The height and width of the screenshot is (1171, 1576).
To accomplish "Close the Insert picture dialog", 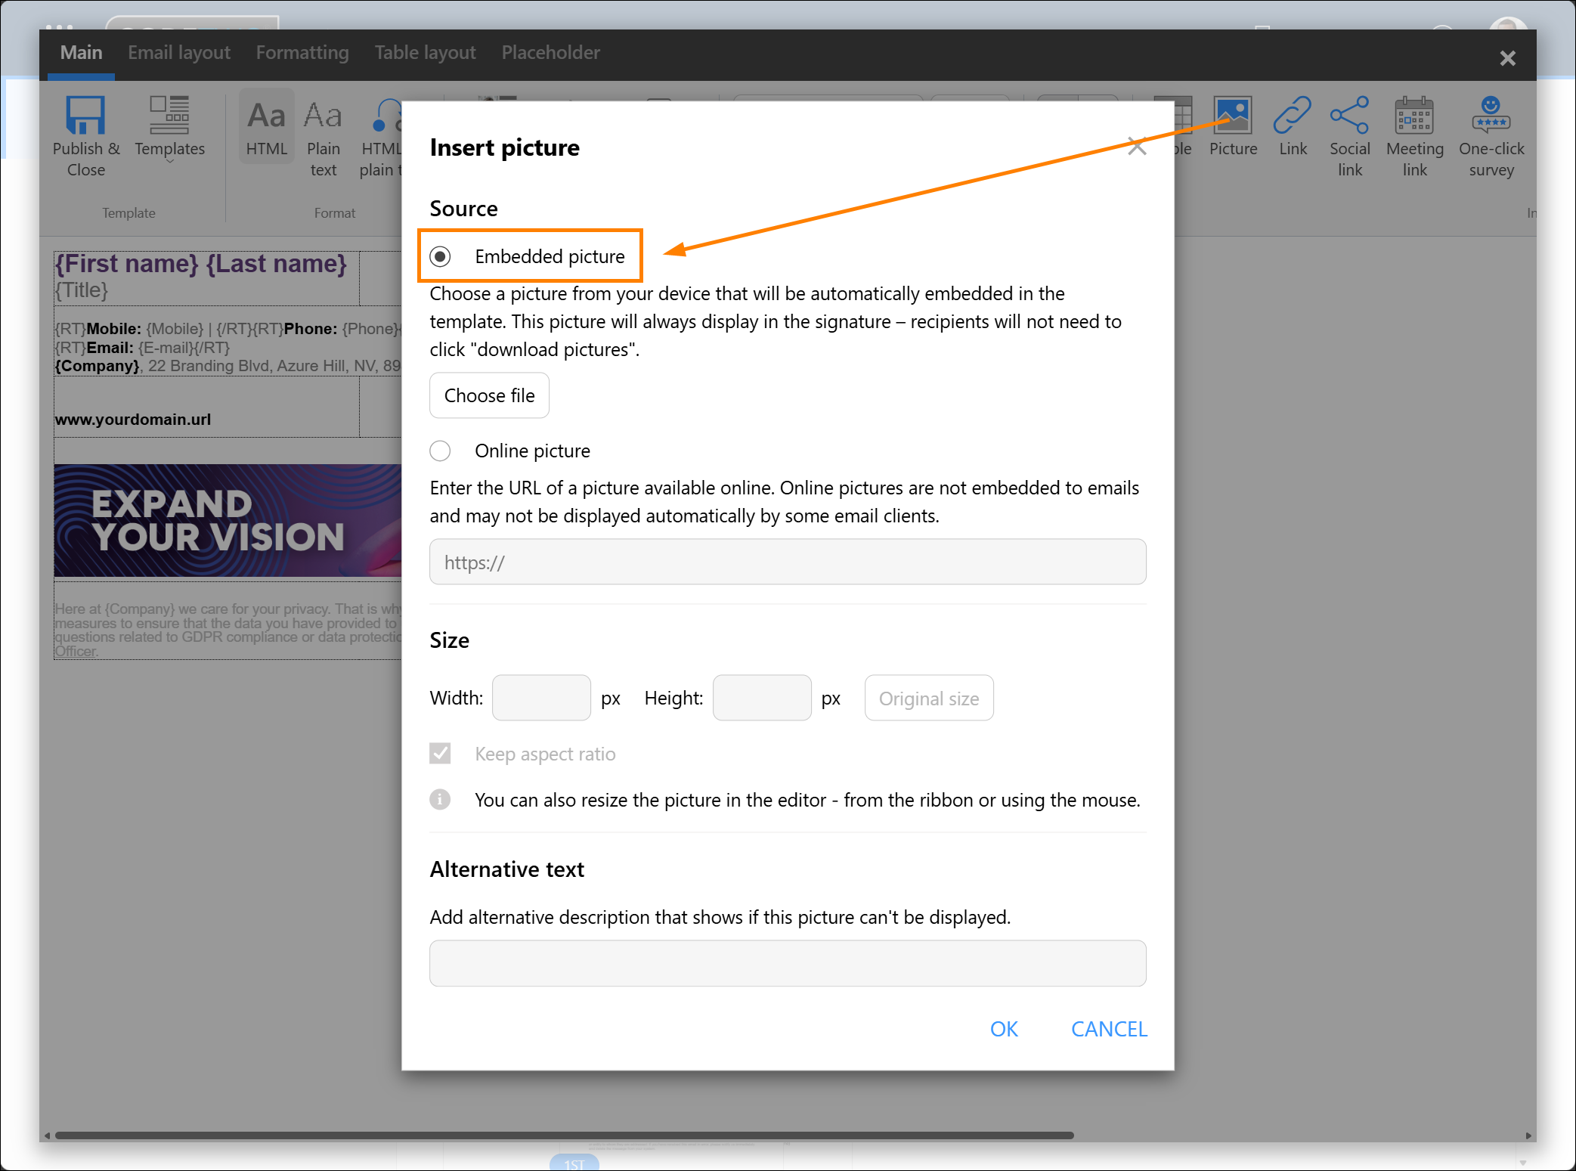I will 1137,147.
